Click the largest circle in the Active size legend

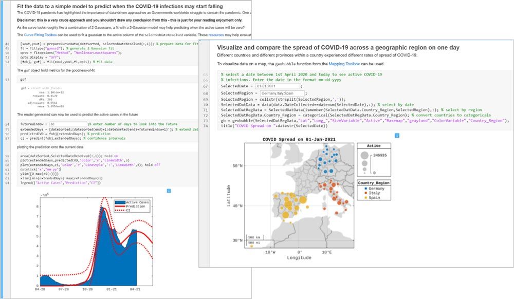[x=364, y=155]
